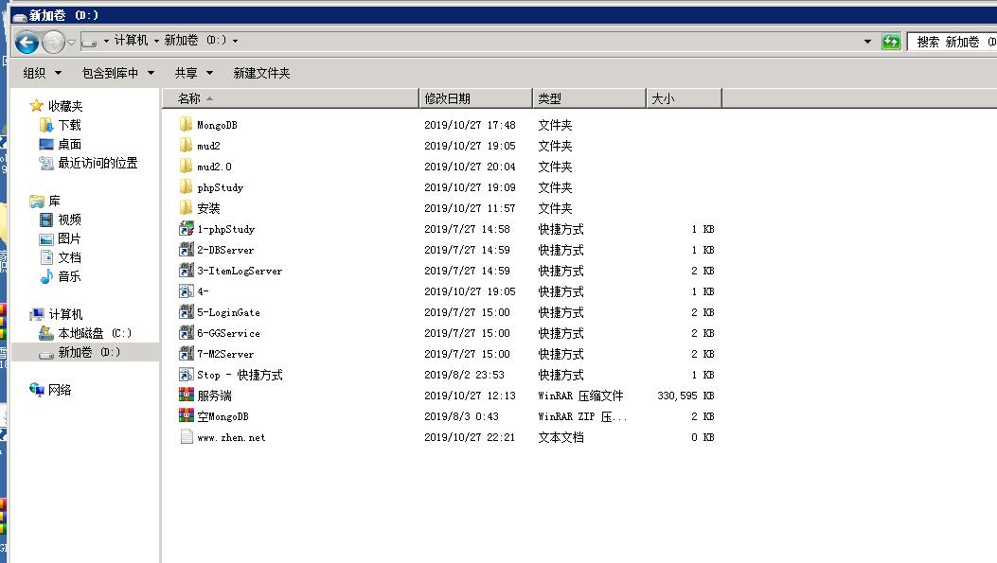
Task: Click into the search 新加卷 input field
Action: click(x=951, y=42)
